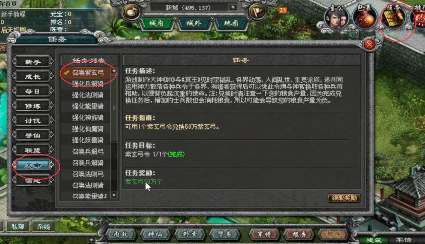Select the 天命 quest category
Viewport: 425px width, 244px height.
tap(33, 166)
